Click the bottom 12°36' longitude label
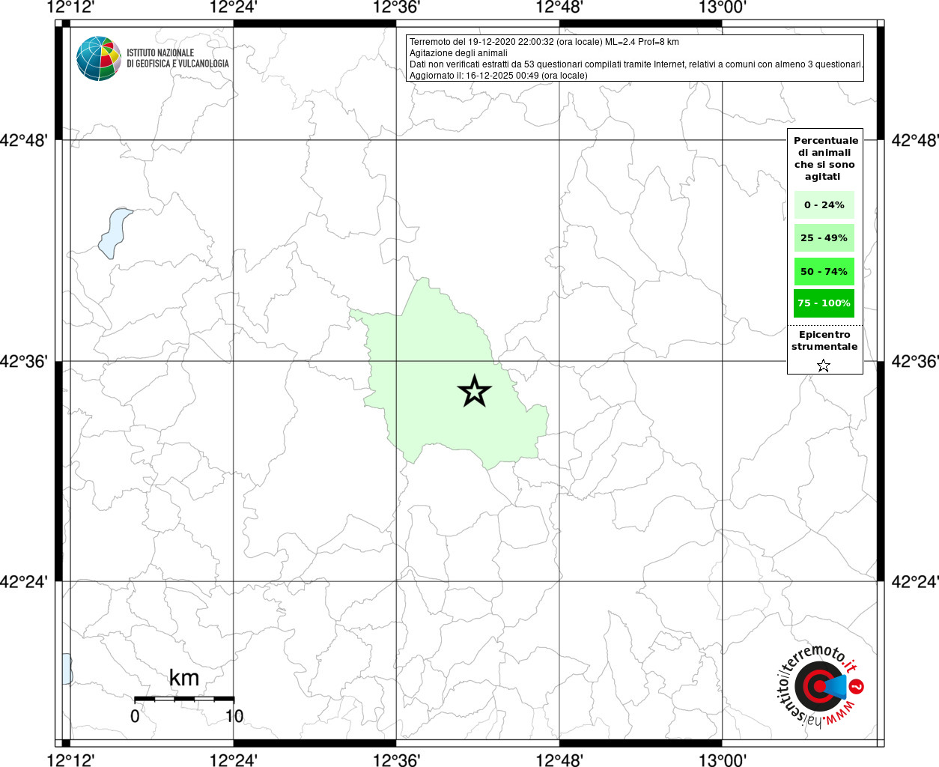Screen dimensions: 939x767 pyautogui.click(x=396, y=760)
